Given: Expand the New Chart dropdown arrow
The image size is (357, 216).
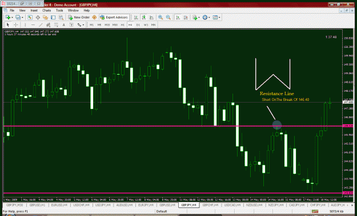Looking at the screenshot, I should point(12,18).
